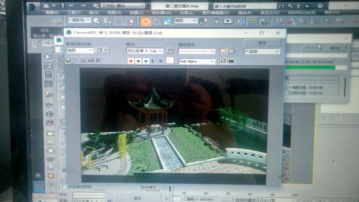This screenshot has height=202, width=359.
Task: Open the 工具(T) menu
Action: [x=74, y=13]
